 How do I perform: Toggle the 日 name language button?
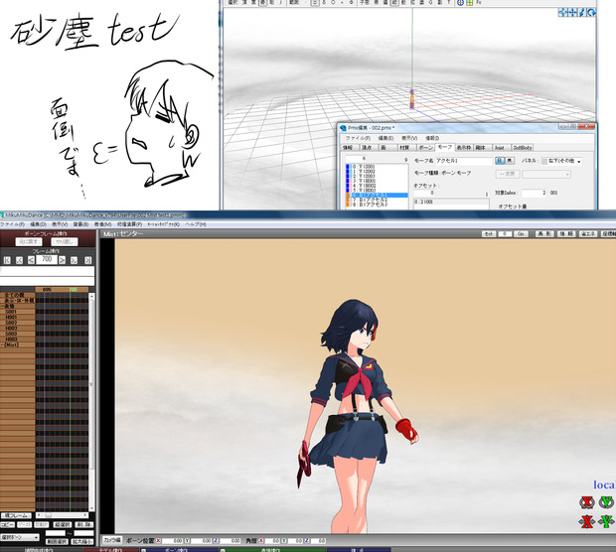point(500,161)
